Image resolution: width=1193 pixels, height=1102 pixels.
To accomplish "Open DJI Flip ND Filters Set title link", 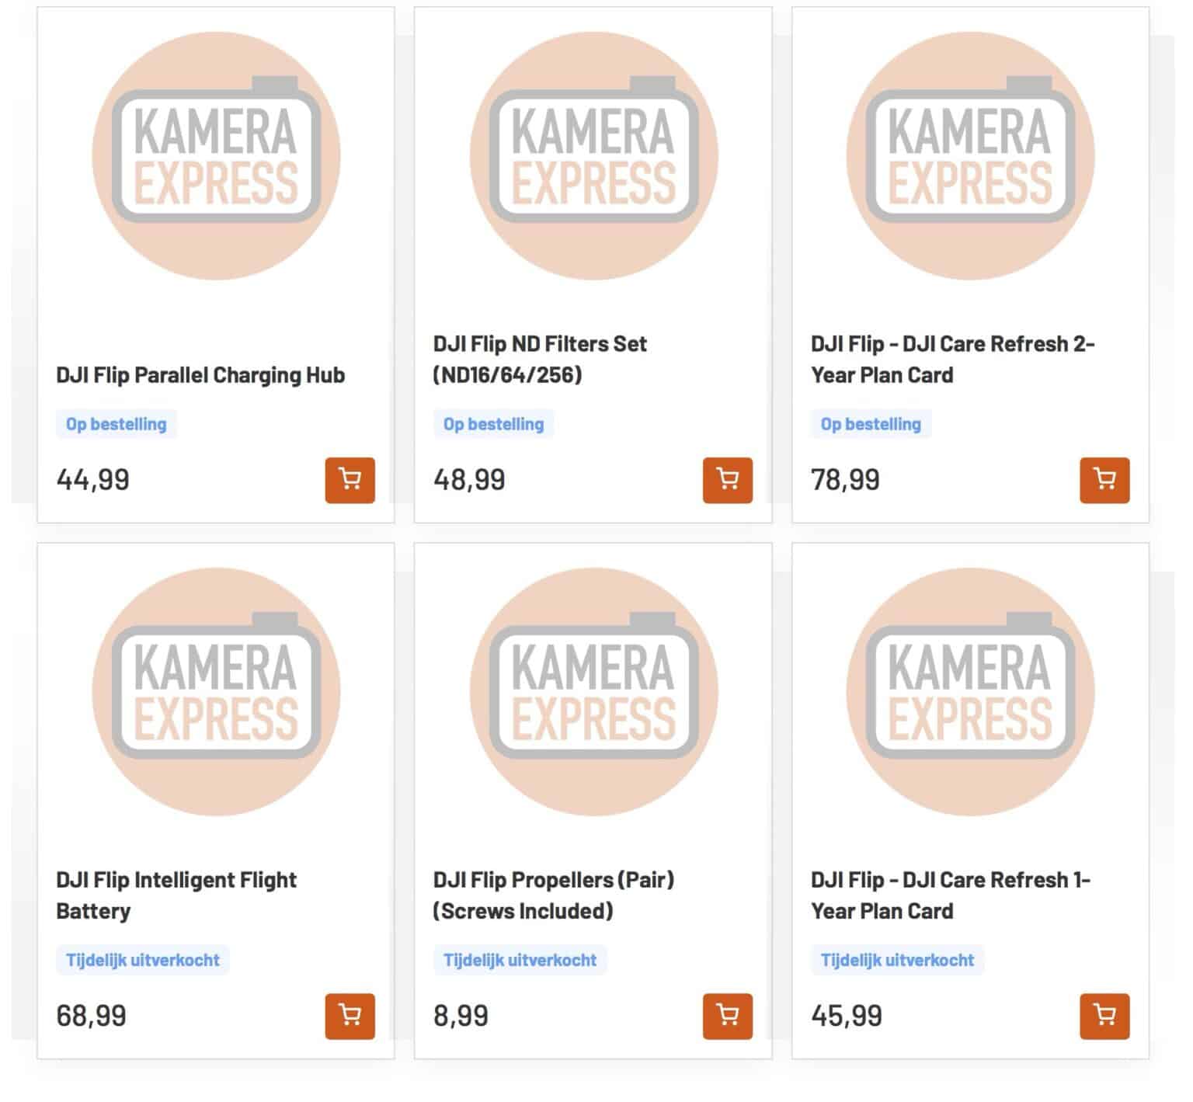I will pos(540,360).
